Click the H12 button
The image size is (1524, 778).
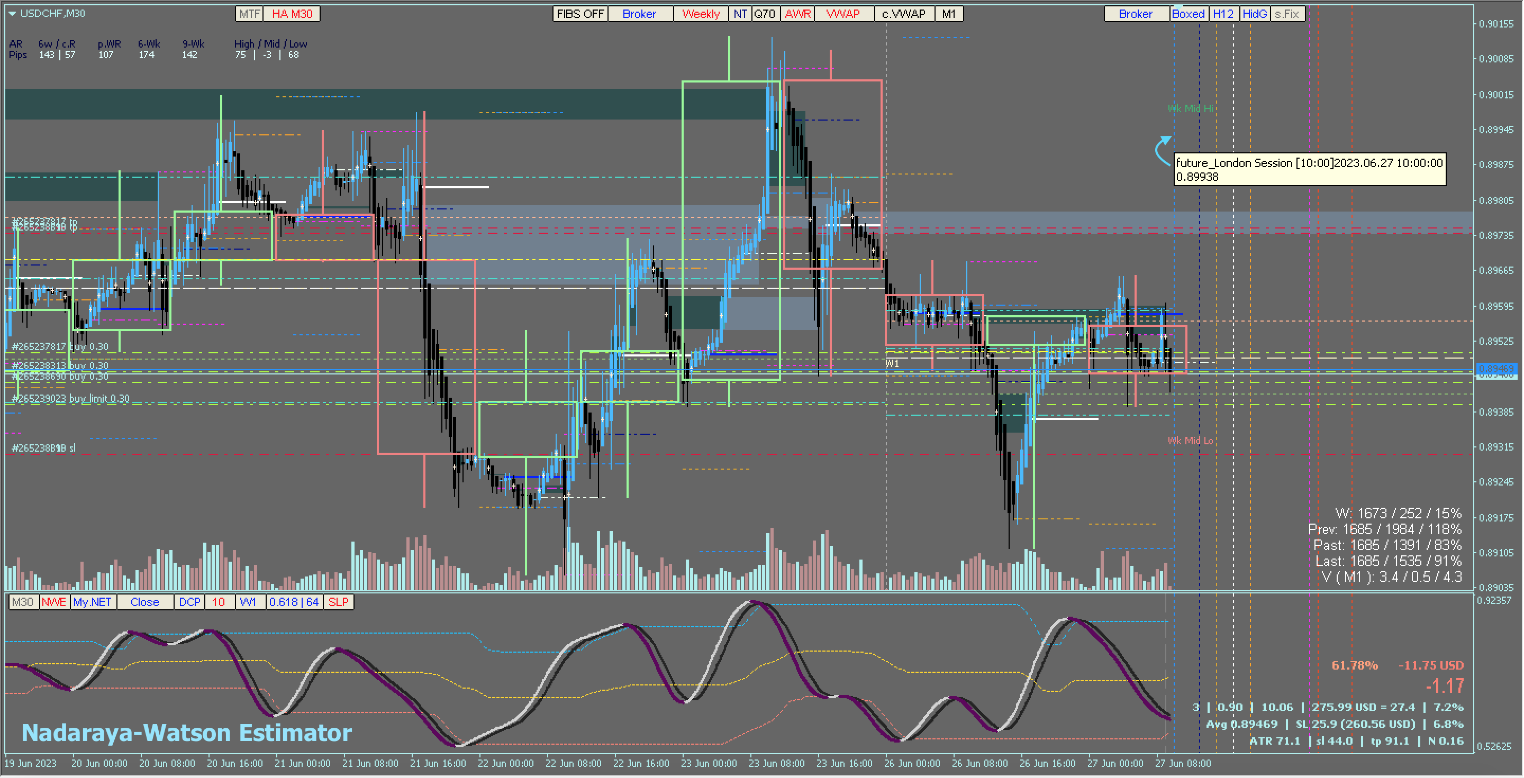pos(1223,14)
